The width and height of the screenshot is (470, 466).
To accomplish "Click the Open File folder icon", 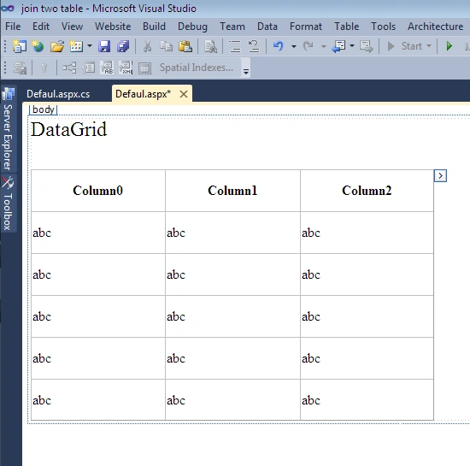I will point(57,46).
